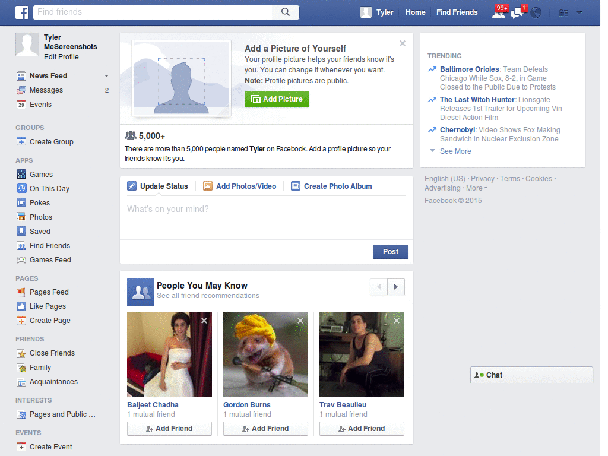Click the Photos icon in sidebar
Viewport: 608px width, 456px height.
click(21, 217)
